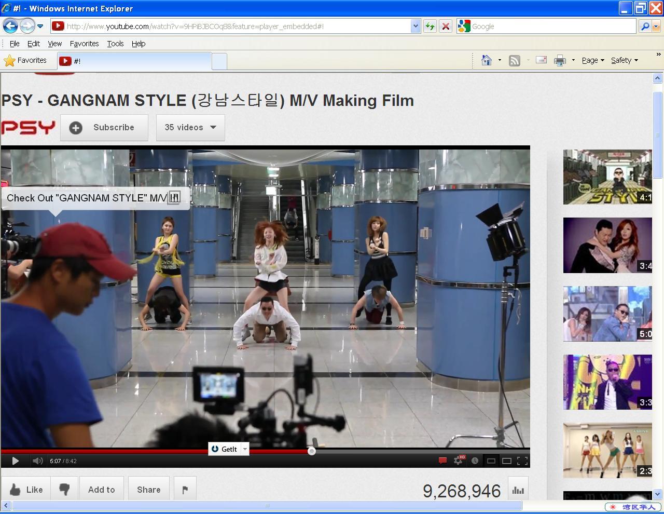Play the video with the play button
The width and height of the screenshot is (664, 514).
coord(15,461)
